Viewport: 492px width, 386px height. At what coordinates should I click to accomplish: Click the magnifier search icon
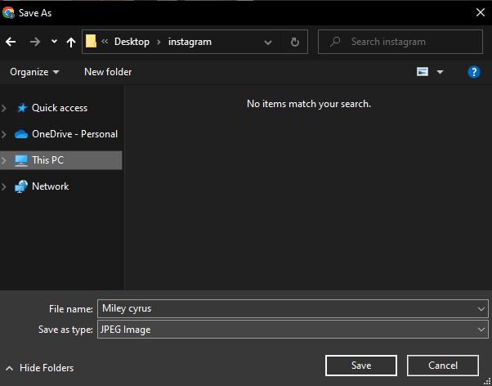pos(335,42)
